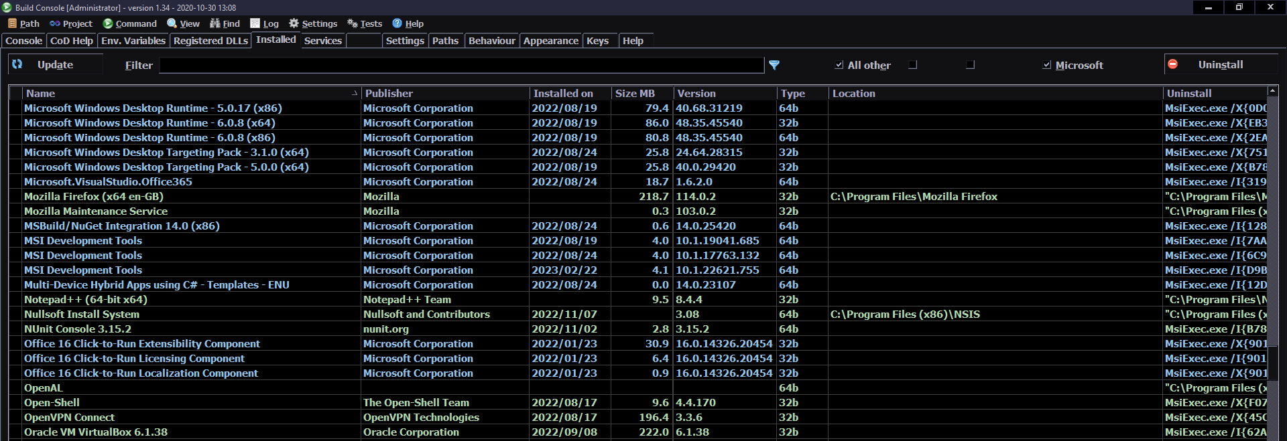
Task: Switch to the CoD Help tab
Action: click(72, 41)
